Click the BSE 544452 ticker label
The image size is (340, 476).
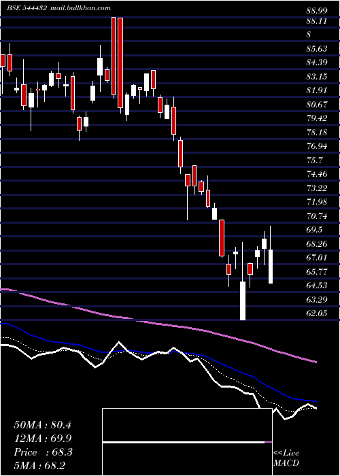point(27,8)
